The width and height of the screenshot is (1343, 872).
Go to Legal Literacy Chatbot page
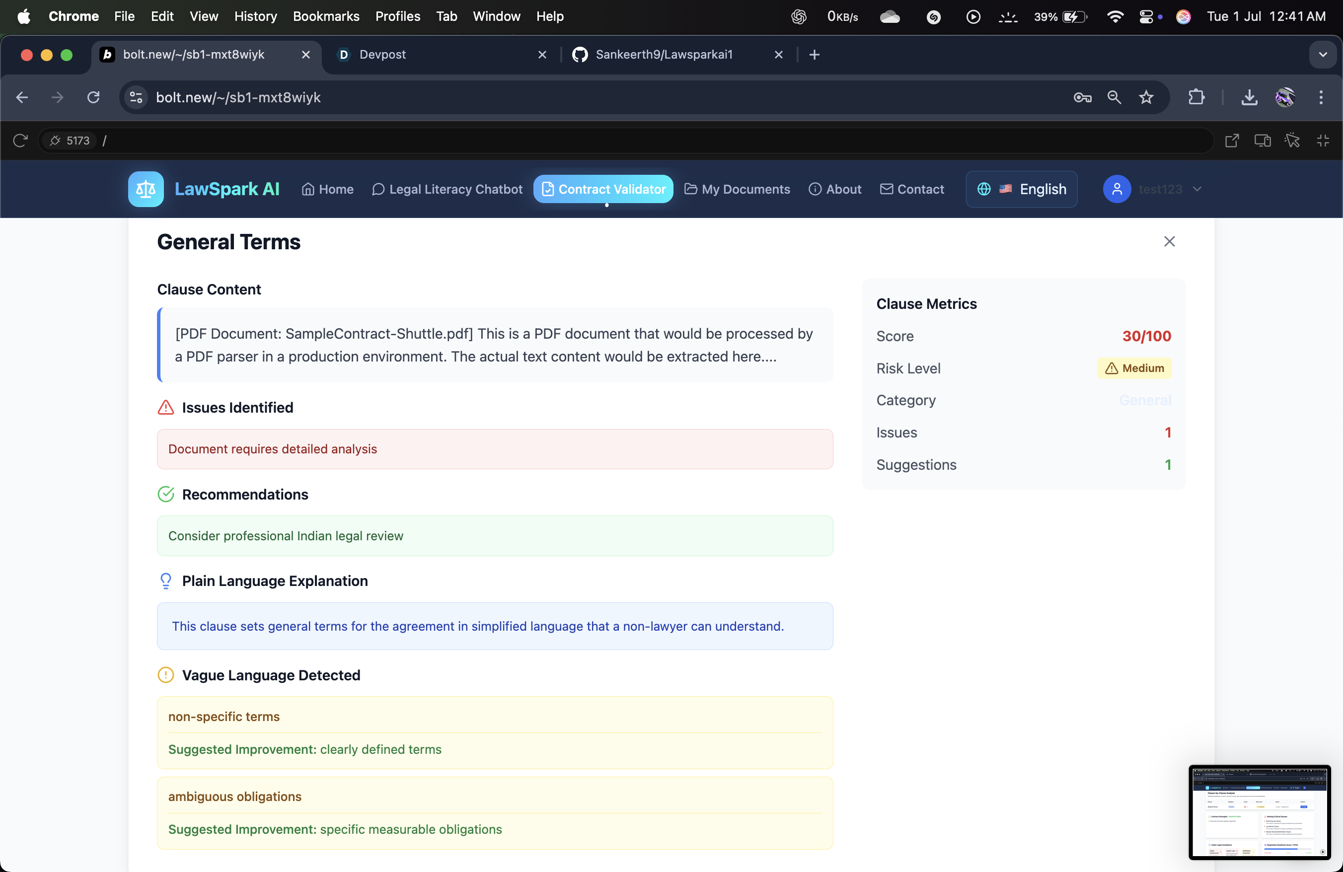point(447,189)
